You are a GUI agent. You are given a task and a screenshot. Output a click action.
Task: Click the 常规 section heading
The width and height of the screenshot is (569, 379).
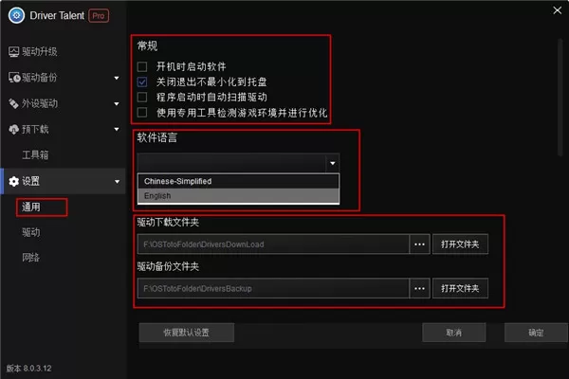click(x=147, y=46)
